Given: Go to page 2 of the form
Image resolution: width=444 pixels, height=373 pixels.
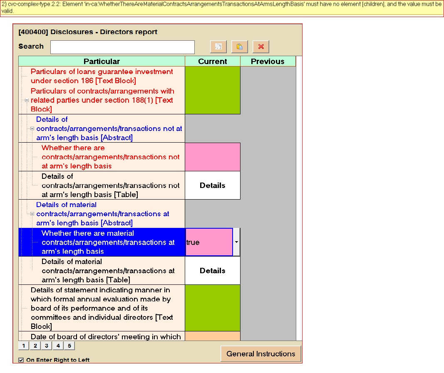Looking at the screenshot, I should click(x=35, y=346).
